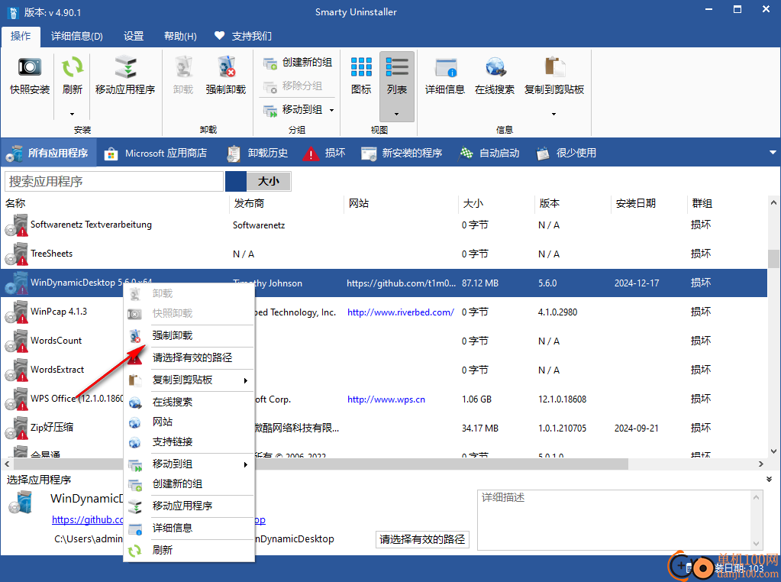The image size is (781, 582).
Task: Expand the 移动到组 ribbon dropdown
Action: (332, 110)
